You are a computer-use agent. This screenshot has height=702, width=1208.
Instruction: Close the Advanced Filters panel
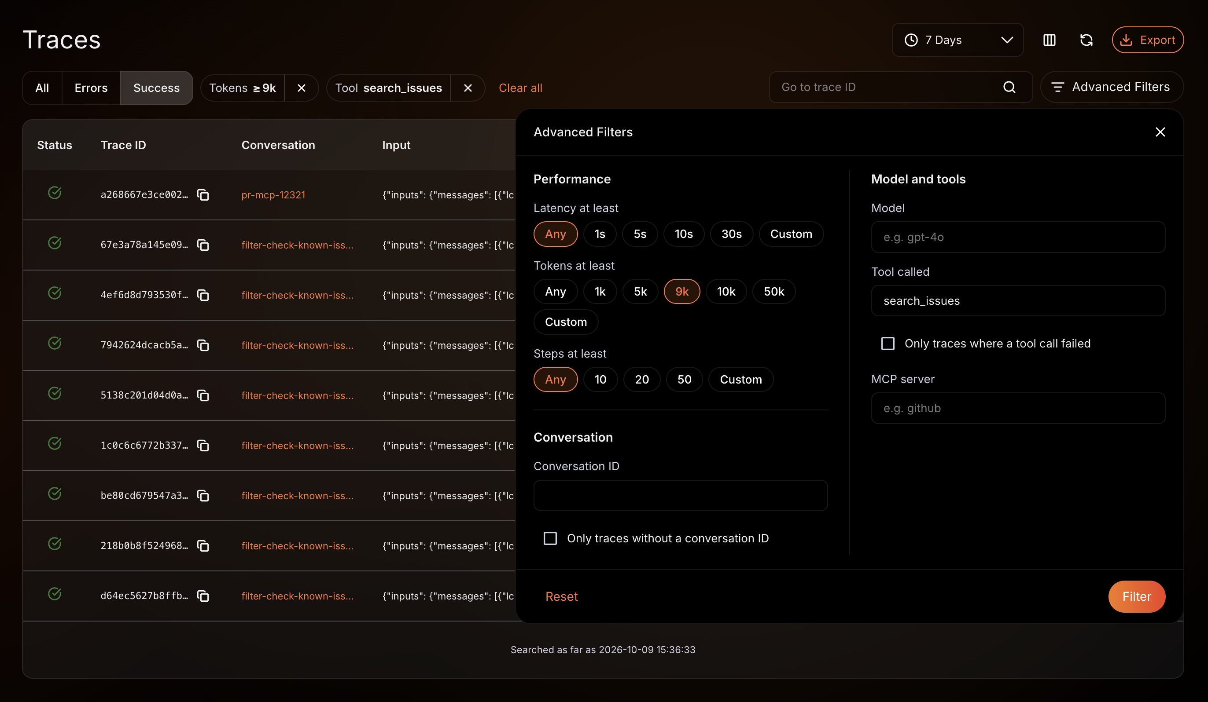[1160, 132]
